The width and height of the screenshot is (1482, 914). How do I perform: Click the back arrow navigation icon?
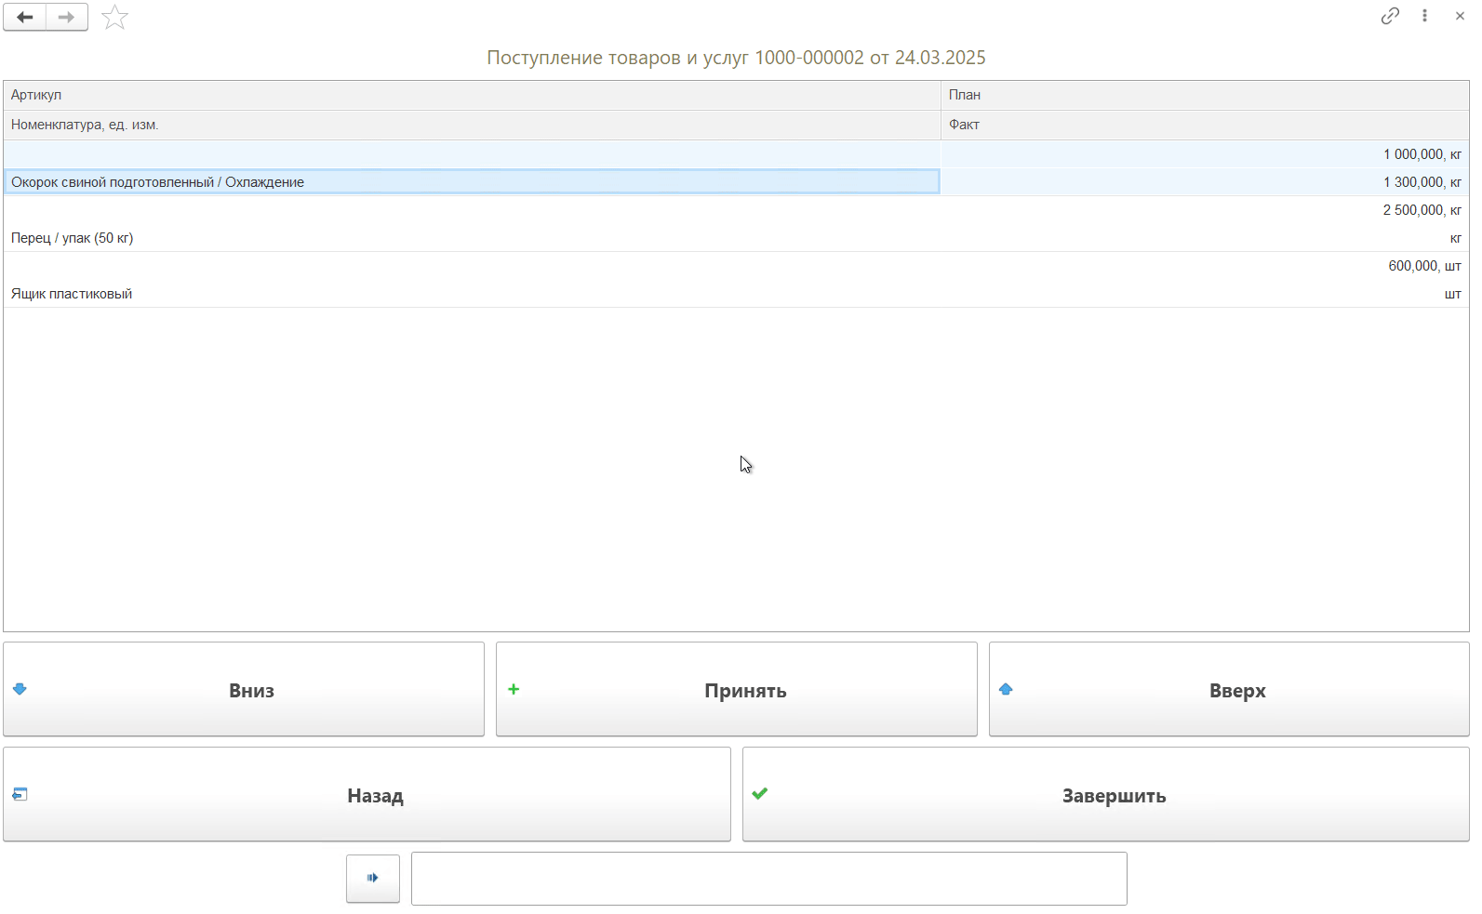(25, 17)
